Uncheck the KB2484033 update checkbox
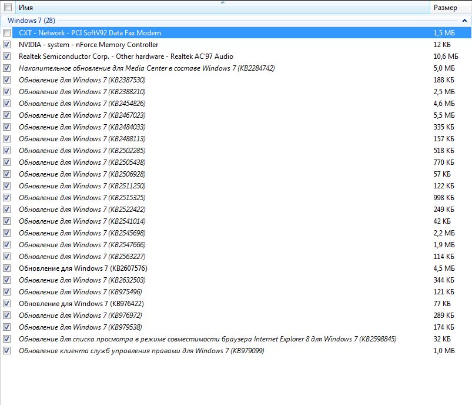 coord(6,127)
